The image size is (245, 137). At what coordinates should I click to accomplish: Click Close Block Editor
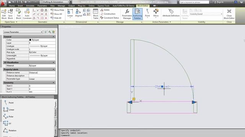tap(229, 14)
